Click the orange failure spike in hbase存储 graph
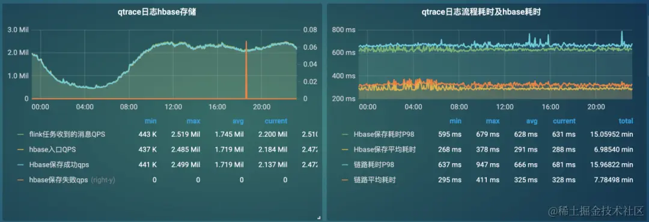The width and height of the screenshot is (649, 222). pos(246,70)
